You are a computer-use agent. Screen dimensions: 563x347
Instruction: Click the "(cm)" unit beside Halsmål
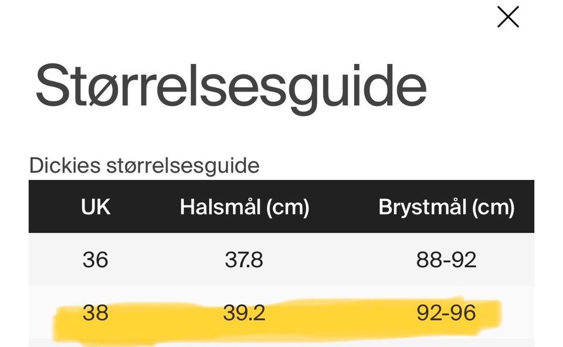coord(287,207)
